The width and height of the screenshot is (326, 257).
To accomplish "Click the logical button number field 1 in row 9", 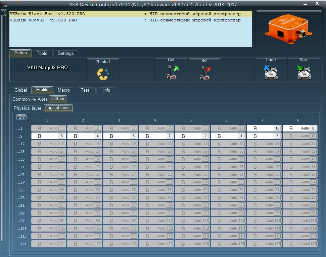I will click(x=241, y=136).
